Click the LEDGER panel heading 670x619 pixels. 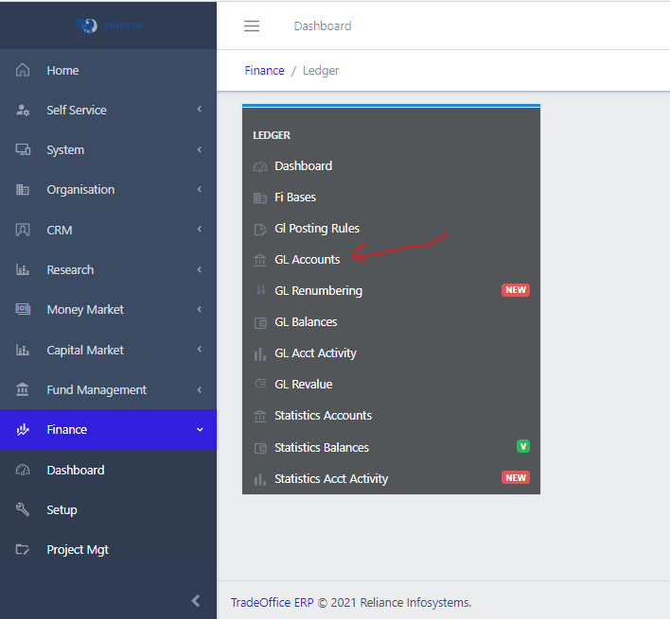(272, 135)
